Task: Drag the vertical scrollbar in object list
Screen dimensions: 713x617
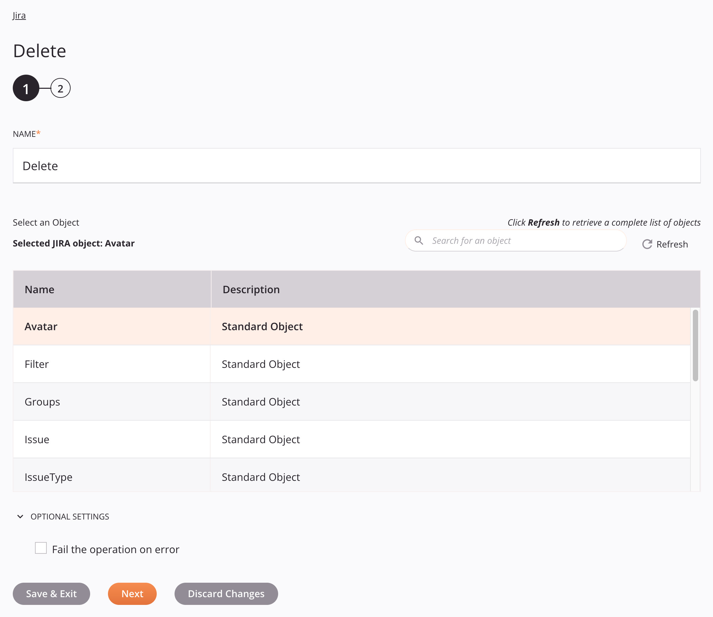Action: point(696,343)
